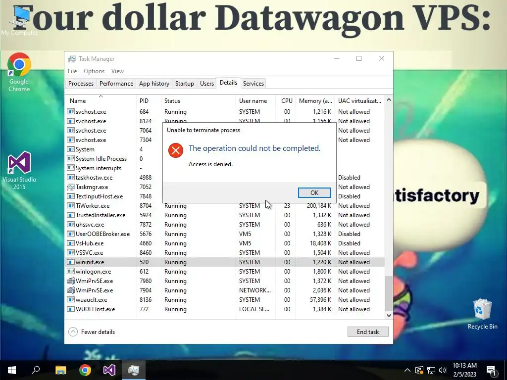Select Visual Studio 2015 desktop shortcut

point(19,170)
